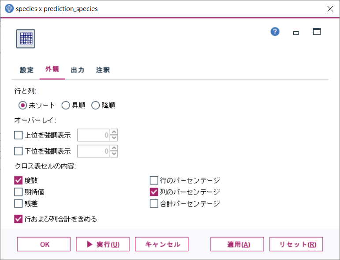Enable the 期待値 checkbox

click(x=18, y=192)
